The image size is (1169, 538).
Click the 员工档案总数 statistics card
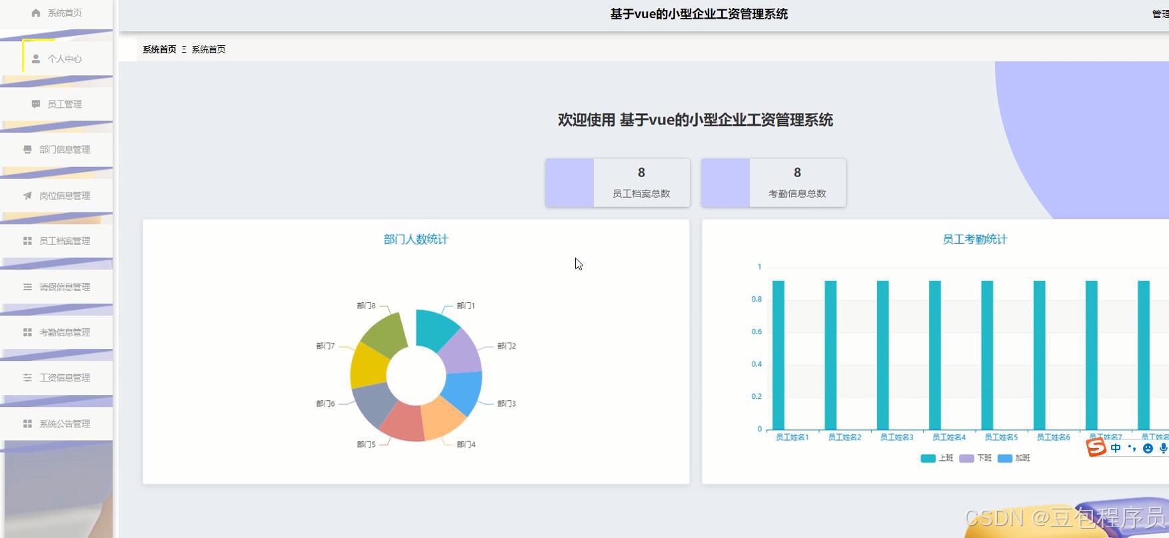[617, 182]
